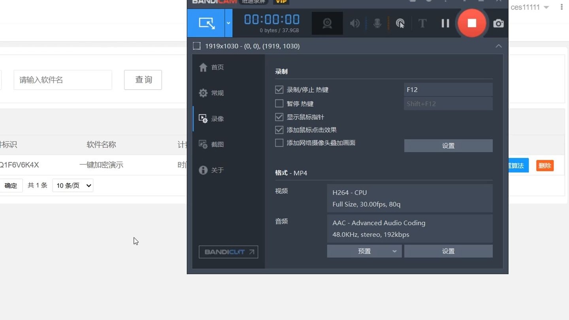Open the 预置 presets dropdown

tap(364, 251)
